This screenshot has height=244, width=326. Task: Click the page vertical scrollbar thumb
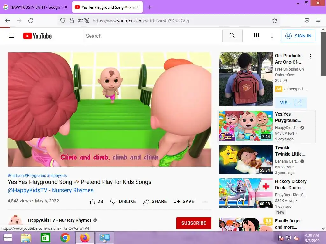tap(323, 54)
